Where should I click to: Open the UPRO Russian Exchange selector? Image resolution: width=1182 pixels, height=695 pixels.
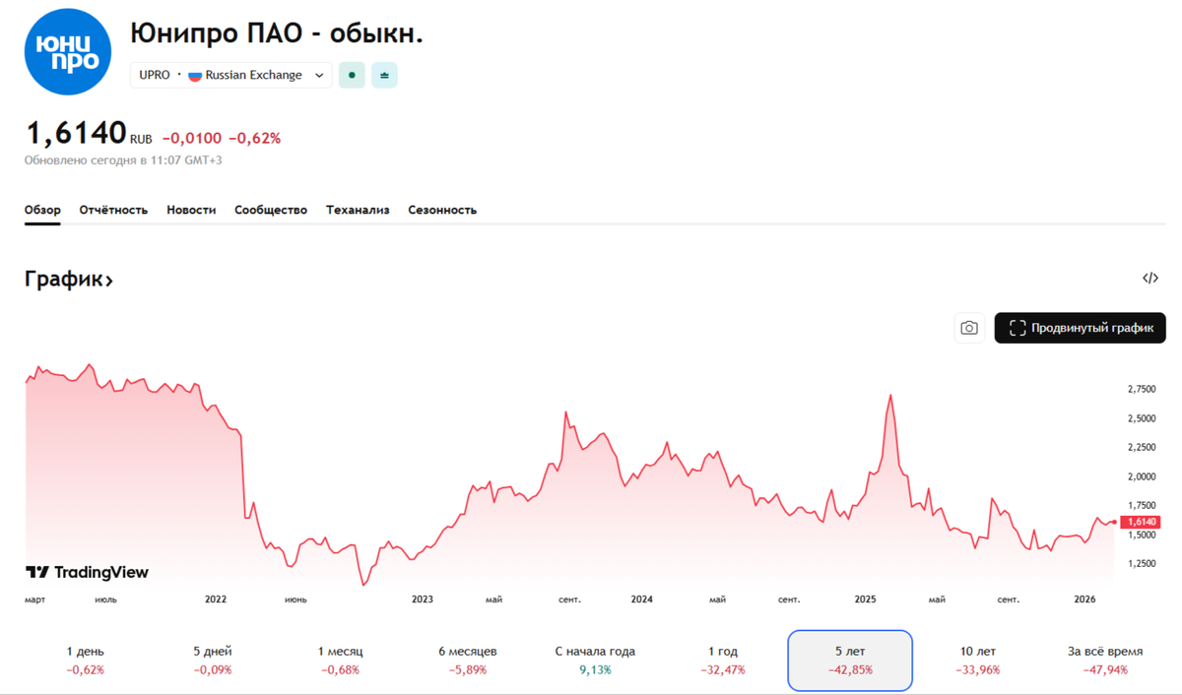(x=231, y=75)
